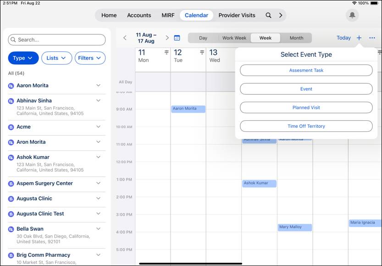
Task: Choose Planned Visit event type
Action: pyautogui.click(x=306, y=108)
